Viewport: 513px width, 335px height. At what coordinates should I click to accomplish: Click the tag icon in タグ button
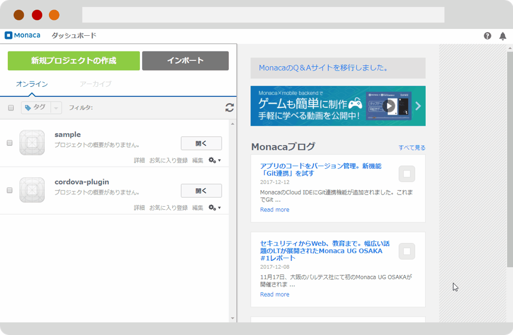[x=28, y=108]
